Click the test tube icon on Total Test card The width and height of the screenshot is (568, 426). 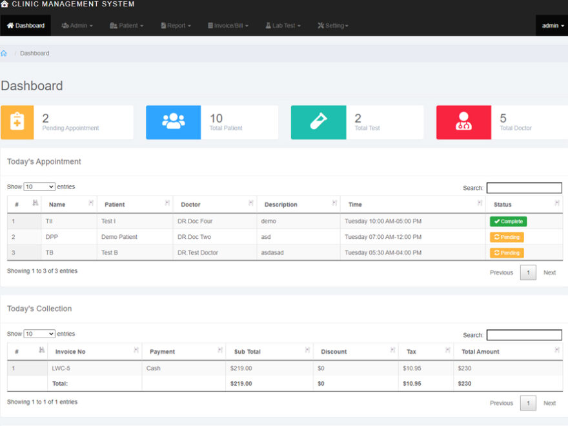tap(318, 122)
